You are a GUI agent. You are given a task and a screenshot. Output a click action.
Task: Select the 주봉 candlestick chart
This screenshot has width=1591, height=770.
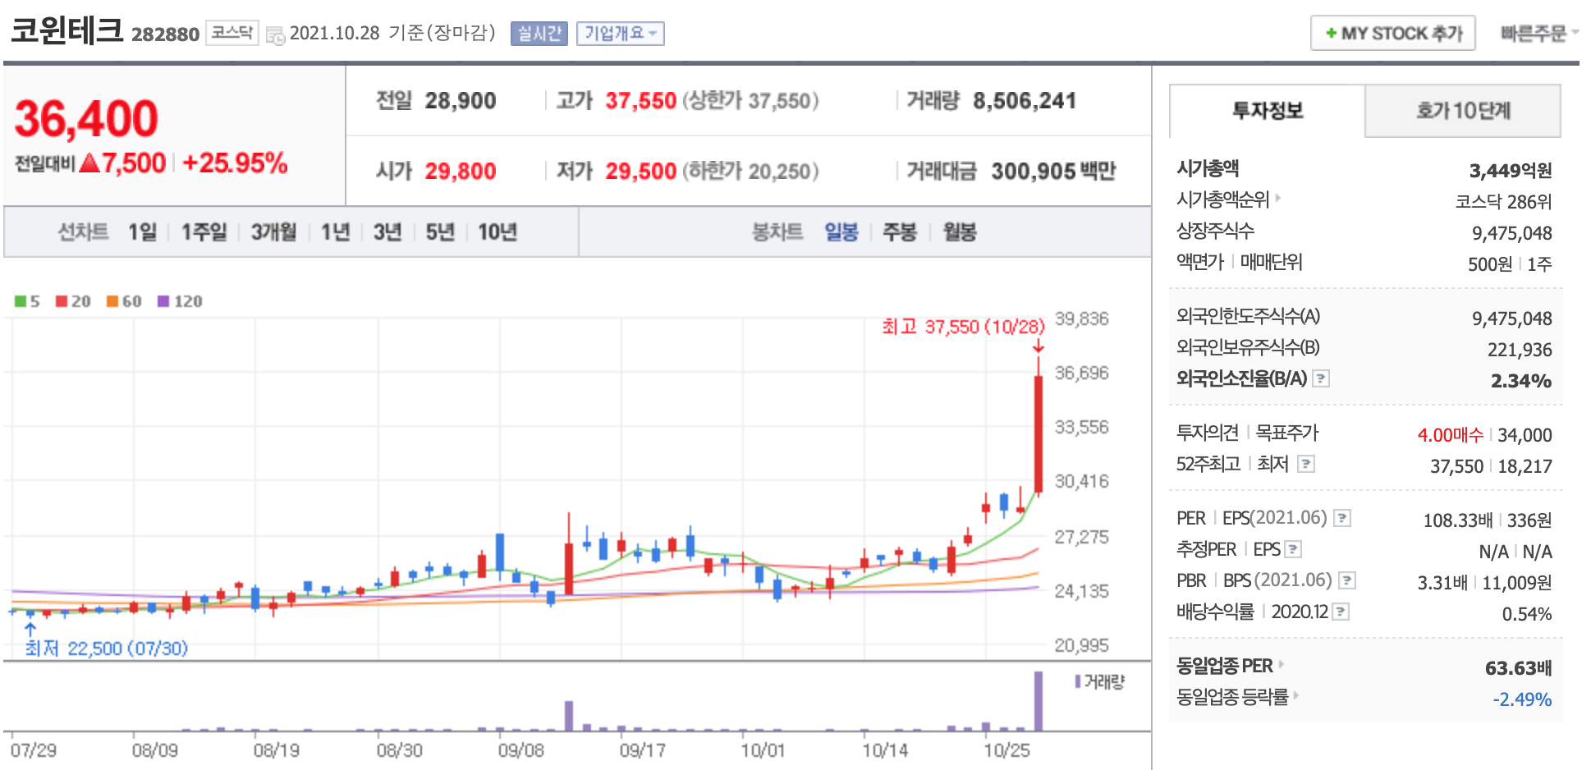click(x=899, y=232)
